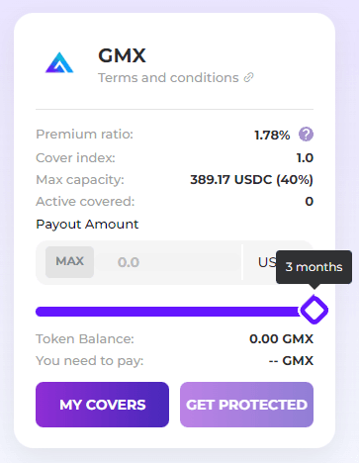This screenshot has width=359, height=463.
Task: Click the middle of the purple duration track
Action: [168, 312]
